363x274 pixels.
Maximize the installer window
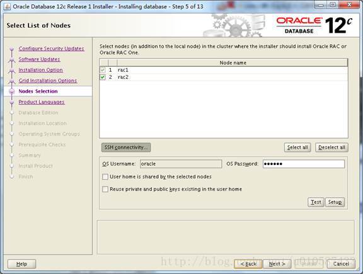coord(333,5)
